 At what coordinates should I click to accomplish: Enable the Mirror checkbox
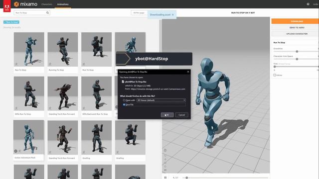[x=275, y=75]
